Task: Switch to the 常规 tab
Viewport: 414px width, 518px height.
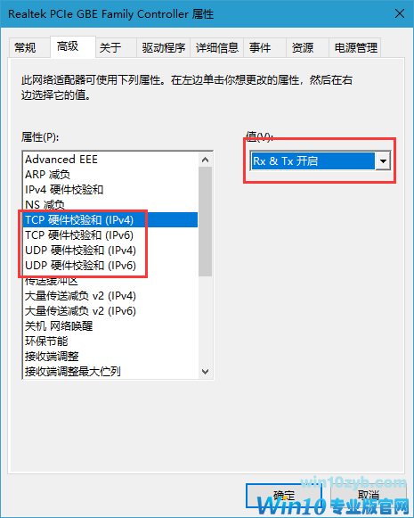Action: [x=26, y=48]
